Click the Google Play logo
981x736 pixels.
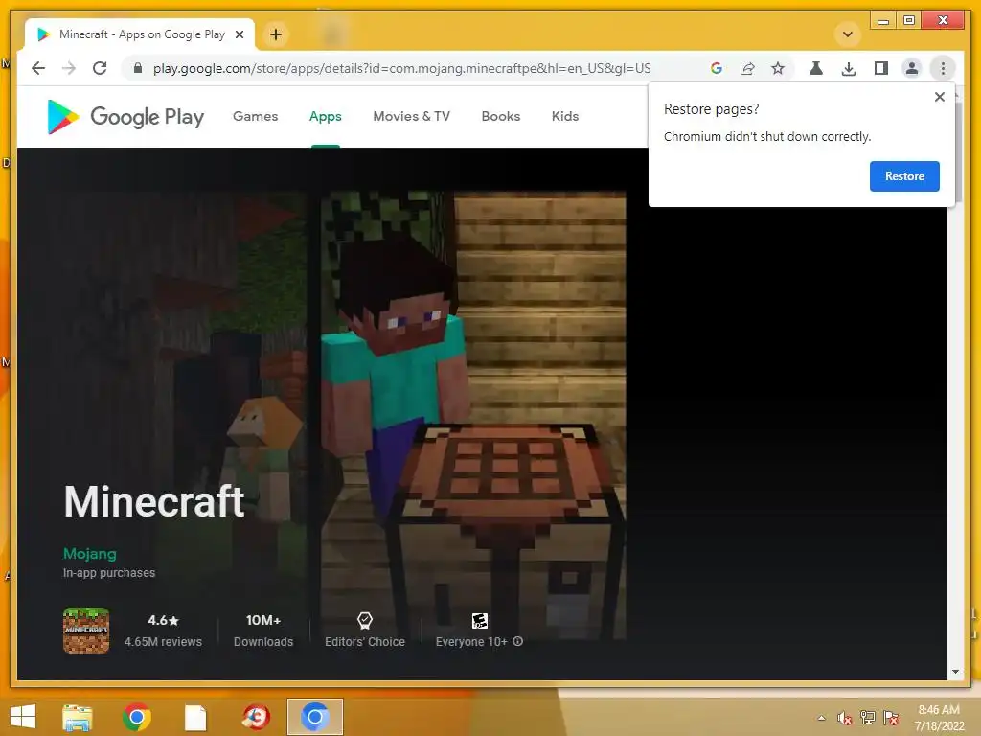pos(125,116)
